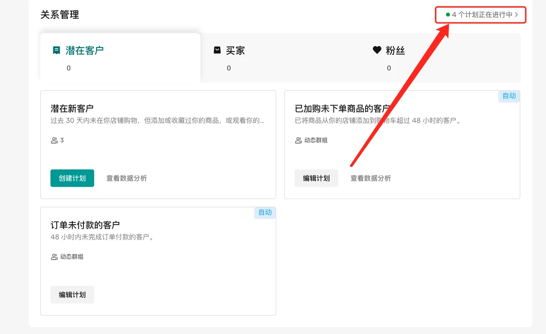Open the 4 个计划正在进行中 link
546x334 pixels.
(x=482, y=15)
